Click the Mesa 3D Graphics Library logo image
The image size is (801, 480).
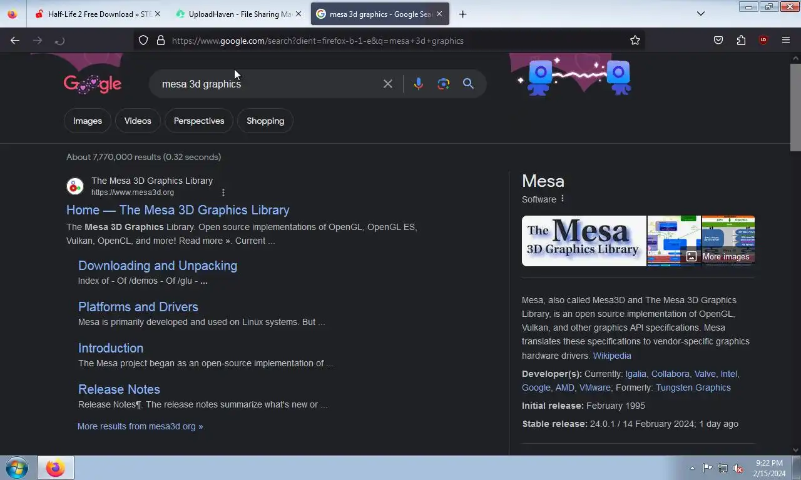click(x=584, y=241)
